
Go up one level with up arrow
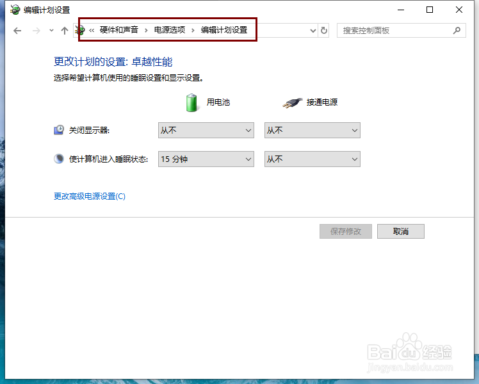[65, 31]
